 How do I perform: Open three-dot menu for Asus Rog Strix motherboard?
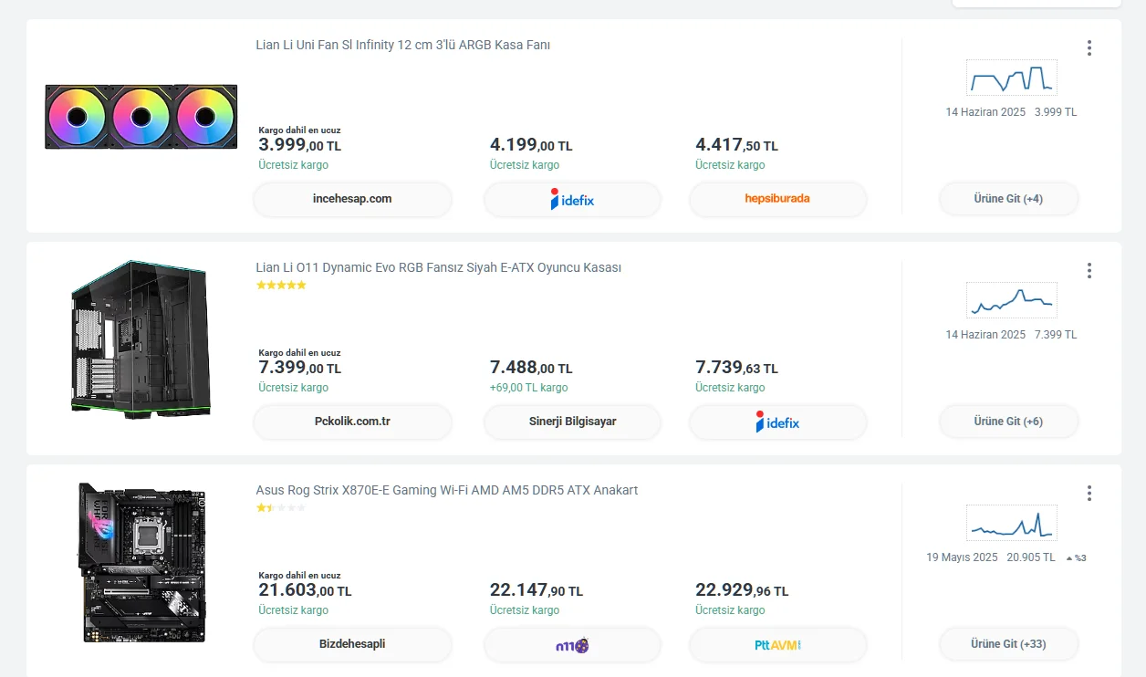click(x=1089, y=494)
